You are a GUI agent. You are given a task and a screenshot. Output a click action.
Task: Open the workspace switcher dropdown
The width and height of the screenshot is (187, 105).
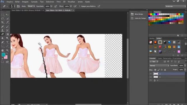175,6
